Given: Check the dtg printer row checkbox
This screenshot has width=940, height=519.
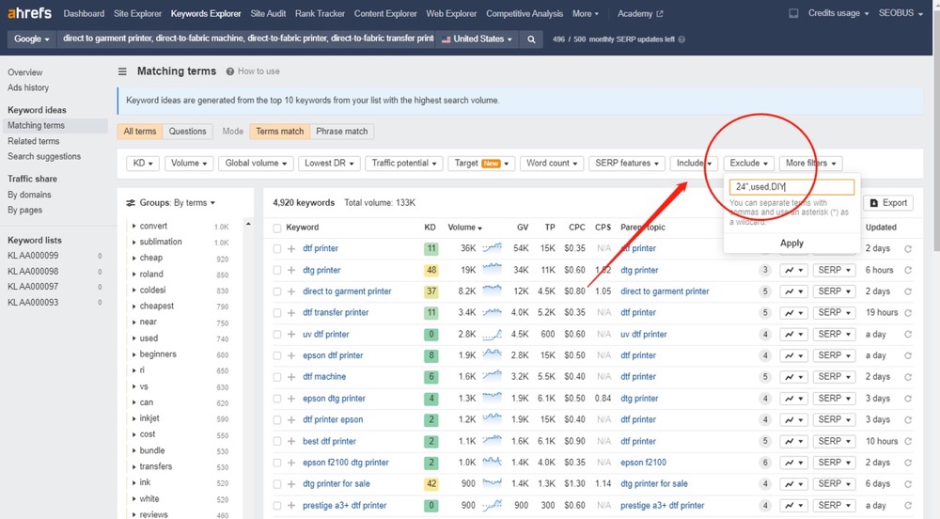Looking at the screenshot, I should pyautogui.click(x=277, y=270).
